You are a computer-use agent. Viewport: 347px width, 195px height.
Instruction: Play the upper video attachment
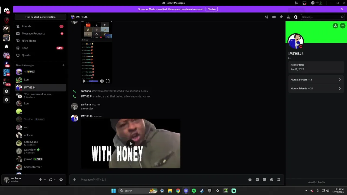[84, 81]
